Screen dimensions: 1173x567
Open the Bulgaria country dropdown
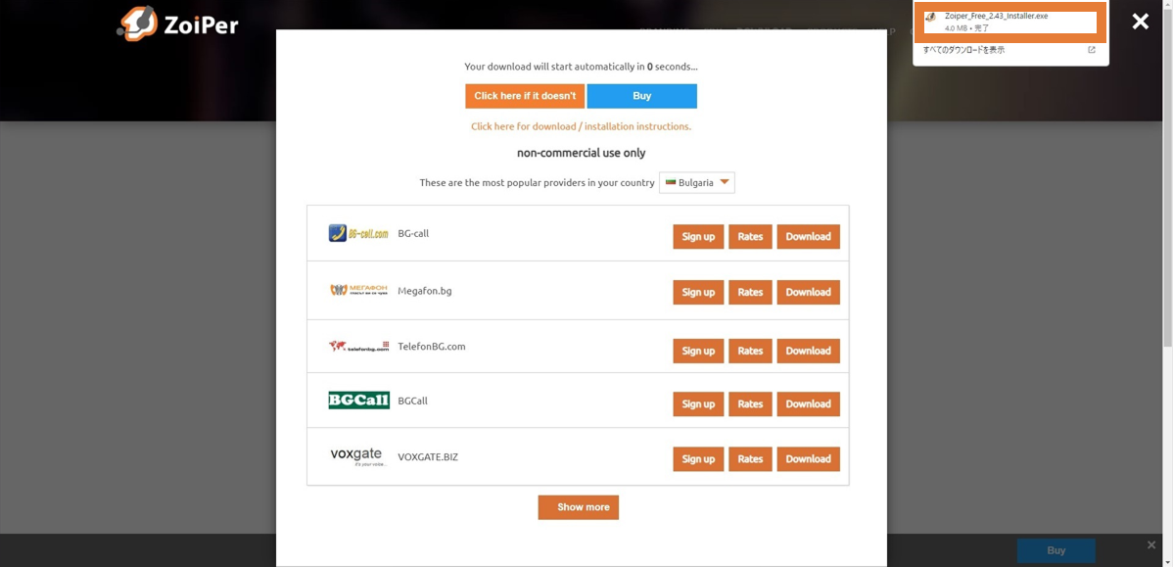(697, 182)
